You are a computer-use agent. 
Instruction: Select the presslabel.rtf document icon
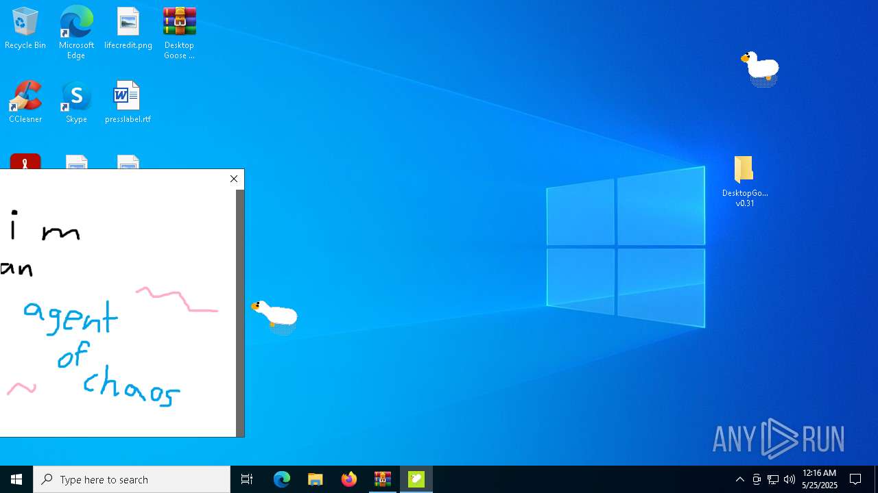pyautogui.click(x=128, y=102)
